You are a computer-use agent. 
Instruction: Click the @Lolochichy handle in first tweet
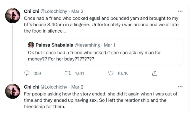[x=54, y=11]
